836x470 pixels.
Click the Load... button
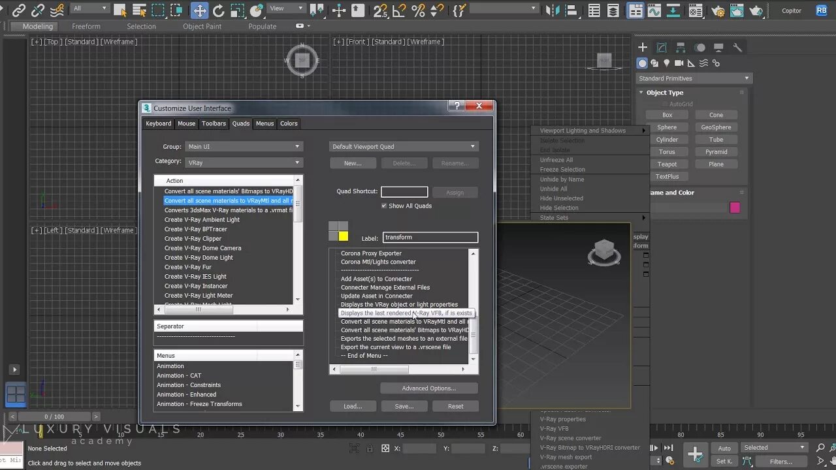coord(353,406)
